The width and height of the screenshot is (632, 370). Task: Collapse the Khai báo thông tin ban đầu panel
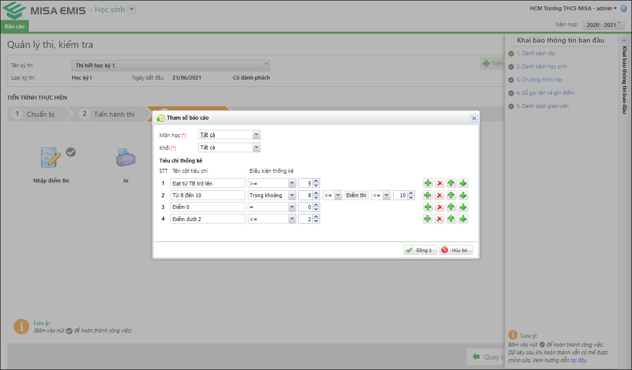tap(624, 40)
